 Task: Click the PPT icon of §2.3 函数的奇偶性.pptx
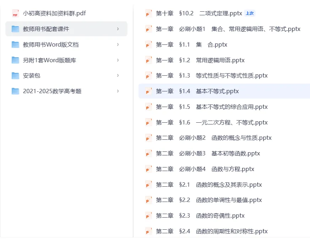pos(148,215)
